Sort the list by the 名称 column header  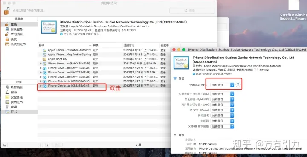[x=65, y=45]
